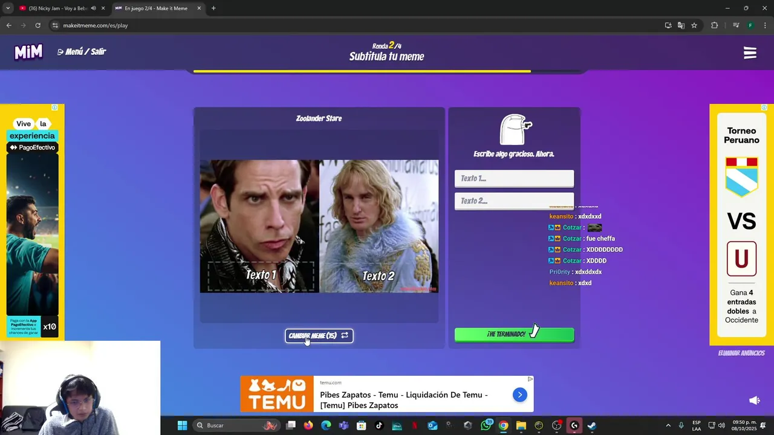Open the tab search dropdown
The width and height of the screenshot is (774, 435).
tap(8, 8)
